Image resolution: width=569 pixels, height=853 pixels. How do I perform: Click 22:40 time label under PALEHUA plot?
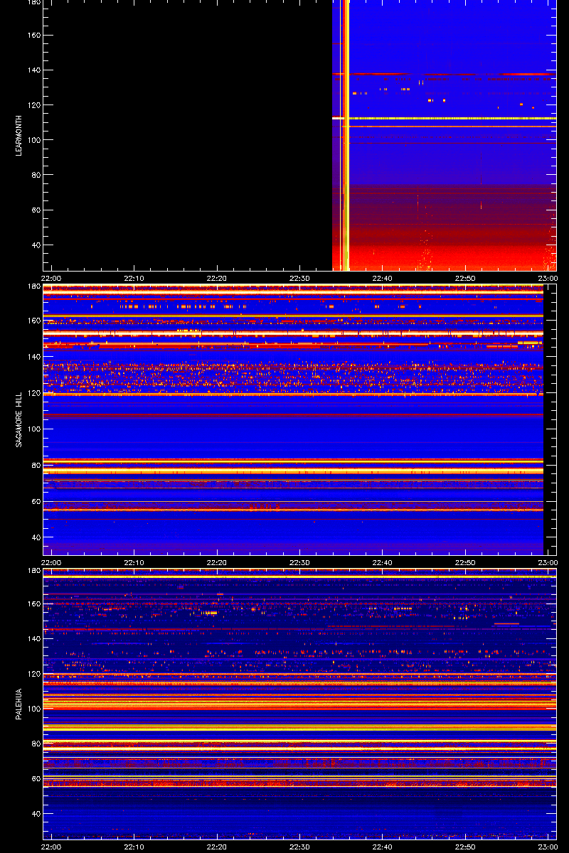point(382,847)
